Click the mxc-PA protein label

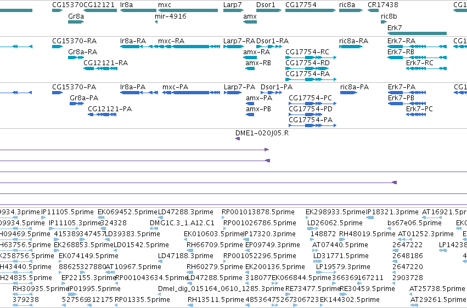175,87
